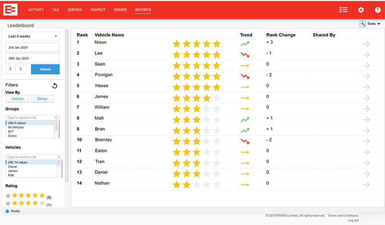Open details arrow for Matt row
385x225 pixels.
366,120
